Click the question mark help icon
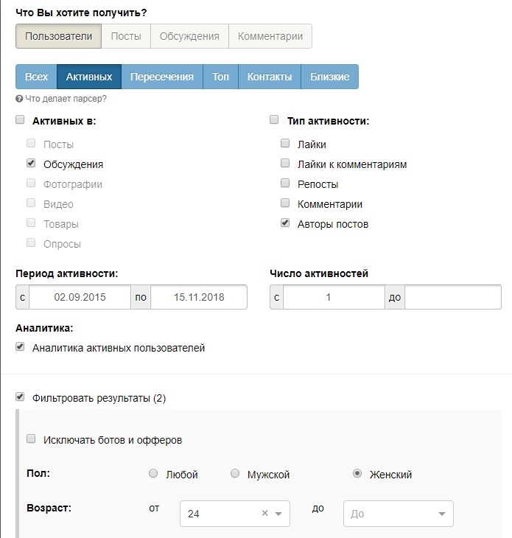The image size is (512, 538). (19, 99)
